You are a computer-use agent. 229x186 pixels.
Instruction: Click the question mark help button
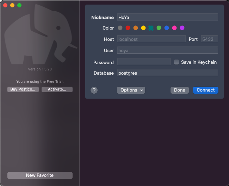[94, 90]
